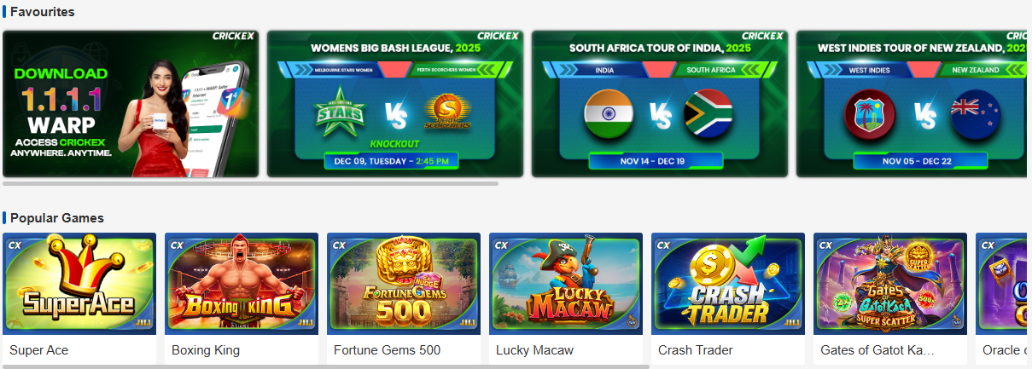Click the Melbourne Stars team logo
Image resolution: width=1032 pixels, height=369 pixels.
(340, 112)
